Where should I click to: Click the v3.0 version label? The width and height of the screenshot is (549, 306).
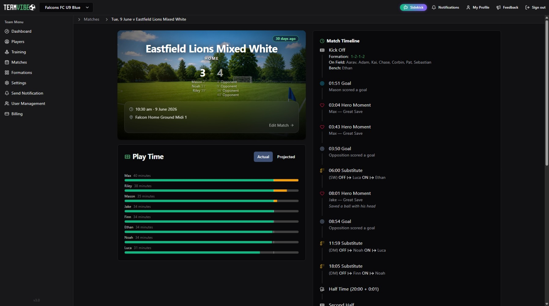click(x=36, y=300)
